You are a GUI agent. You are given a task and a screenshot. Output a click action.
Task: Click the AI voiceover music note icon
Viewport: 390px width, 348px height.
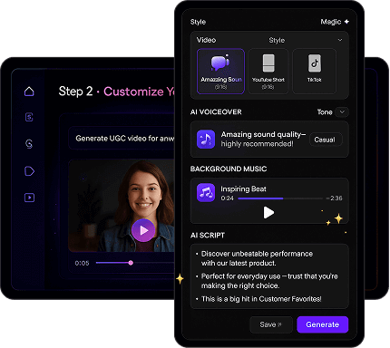coord(206,140)
